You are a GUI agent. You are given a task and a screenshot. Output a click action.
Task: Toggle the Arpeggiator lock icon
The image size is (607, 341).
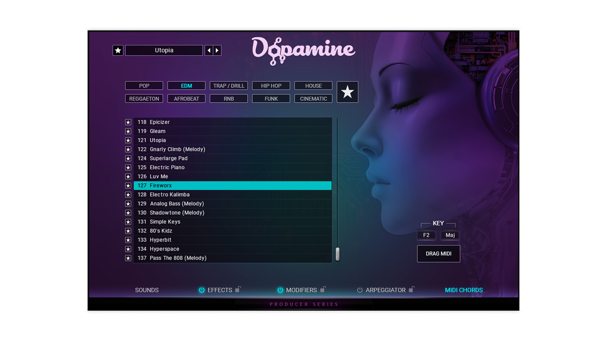pos(411,289)
